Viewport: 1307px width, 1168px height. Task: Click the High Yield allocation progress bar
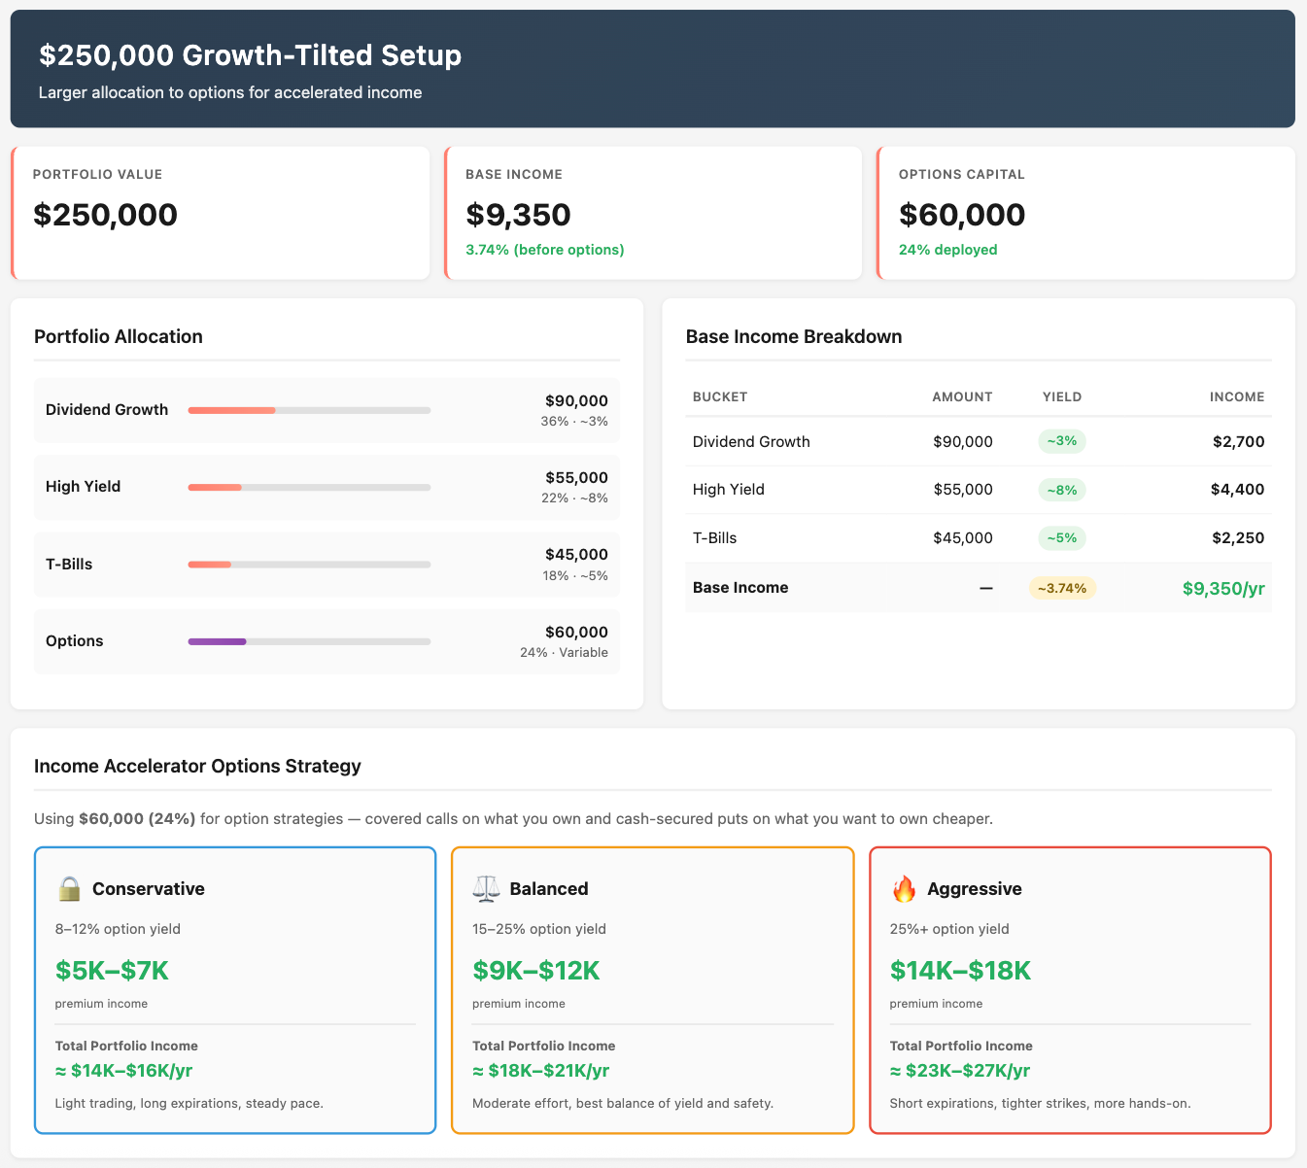pyautogui.click(x=309, y=487)
